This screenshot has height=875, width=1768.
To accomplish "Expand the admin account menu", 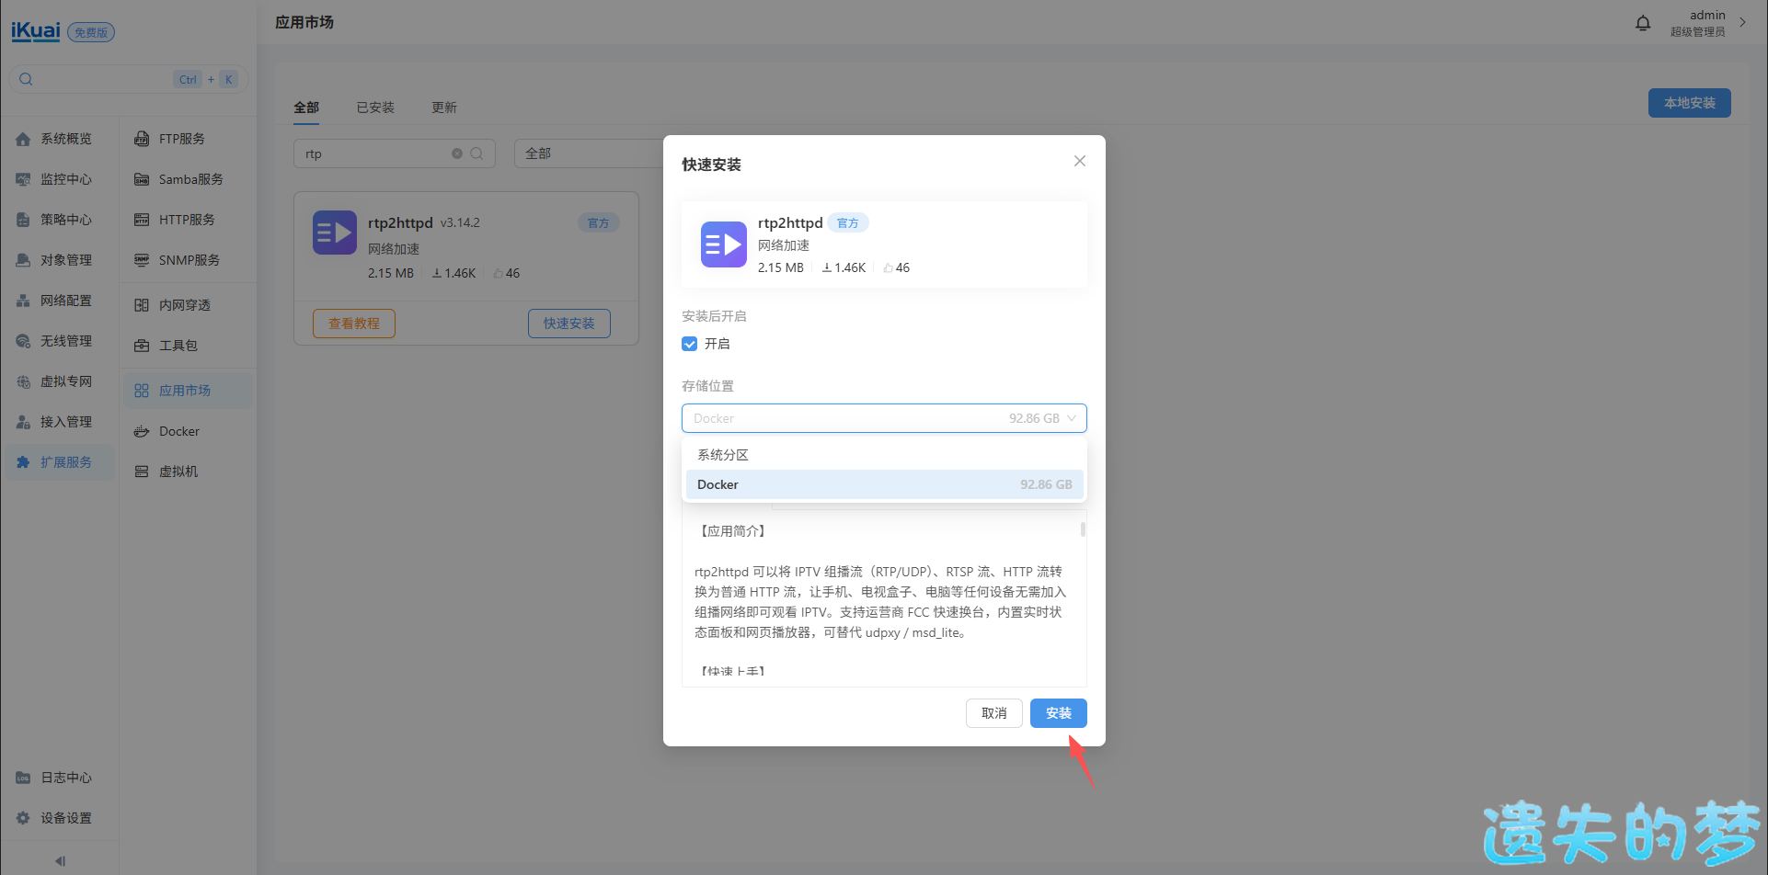I will click(x=1708, y=23).
